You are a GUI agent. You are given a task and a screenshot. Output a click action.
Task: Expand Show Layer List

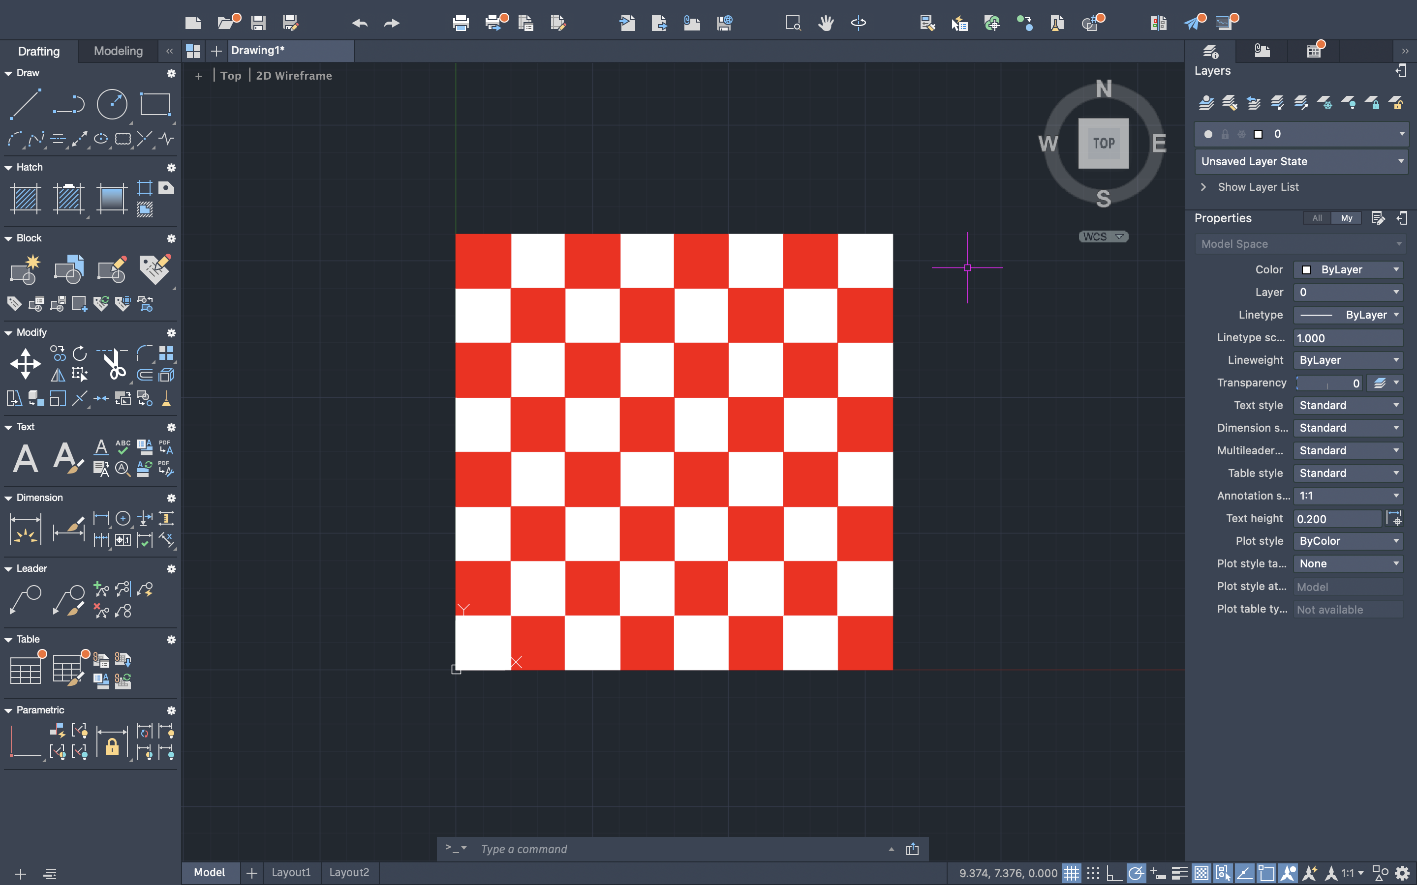point(1258,187)
